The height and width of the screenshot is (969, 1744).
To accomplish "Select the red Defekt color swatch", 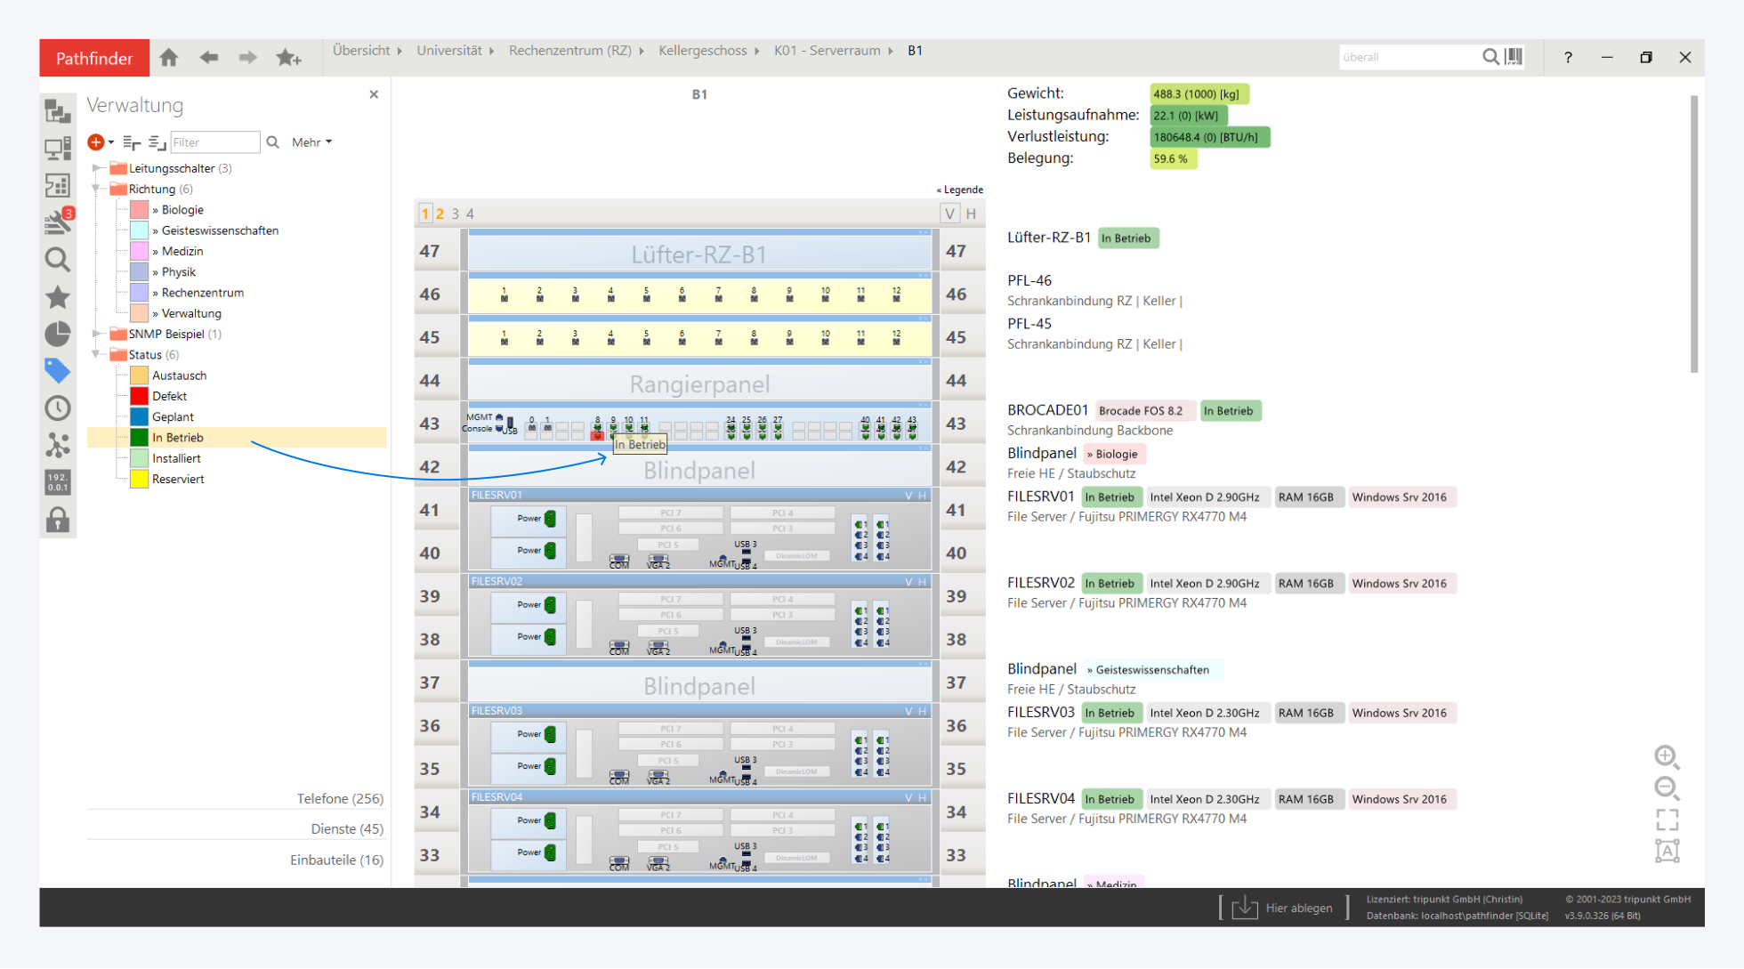I will [140, 396].
